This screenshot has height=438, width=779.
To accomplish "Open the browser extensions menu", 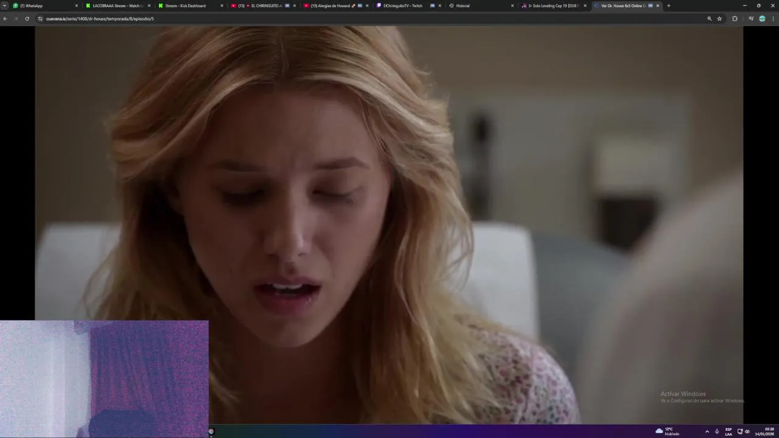I will (x=735, y=19).
